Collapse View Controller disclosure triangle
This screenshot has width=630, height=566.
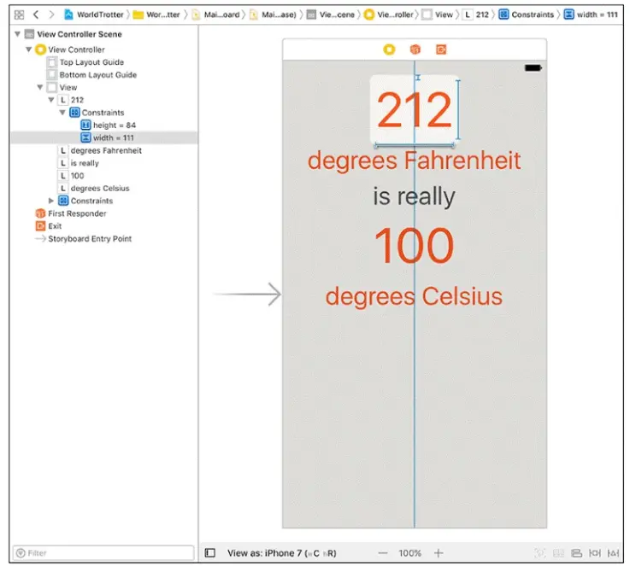[28, 50]
